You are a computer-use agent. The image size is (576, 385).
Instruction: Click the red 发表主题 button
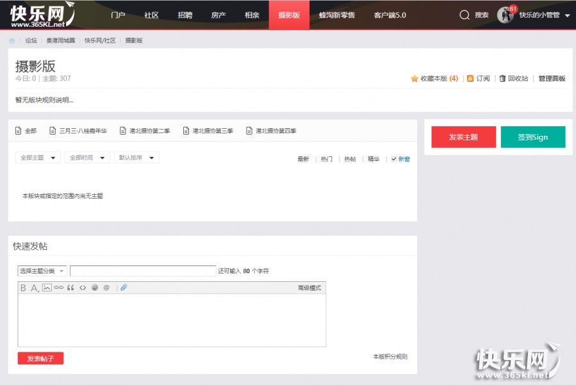pos(464,137)
